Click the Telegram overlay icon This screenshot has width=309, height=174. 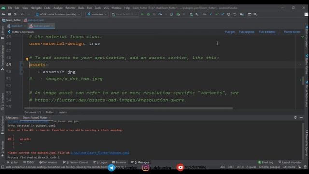coord(112,168)
